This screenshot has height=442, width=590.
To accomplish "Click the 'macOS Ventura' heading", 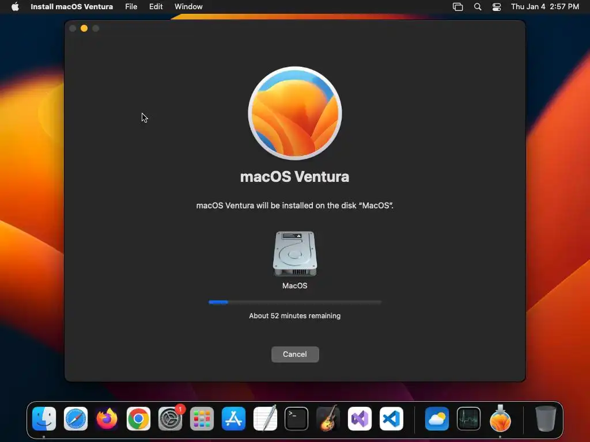I will [294, 177].
